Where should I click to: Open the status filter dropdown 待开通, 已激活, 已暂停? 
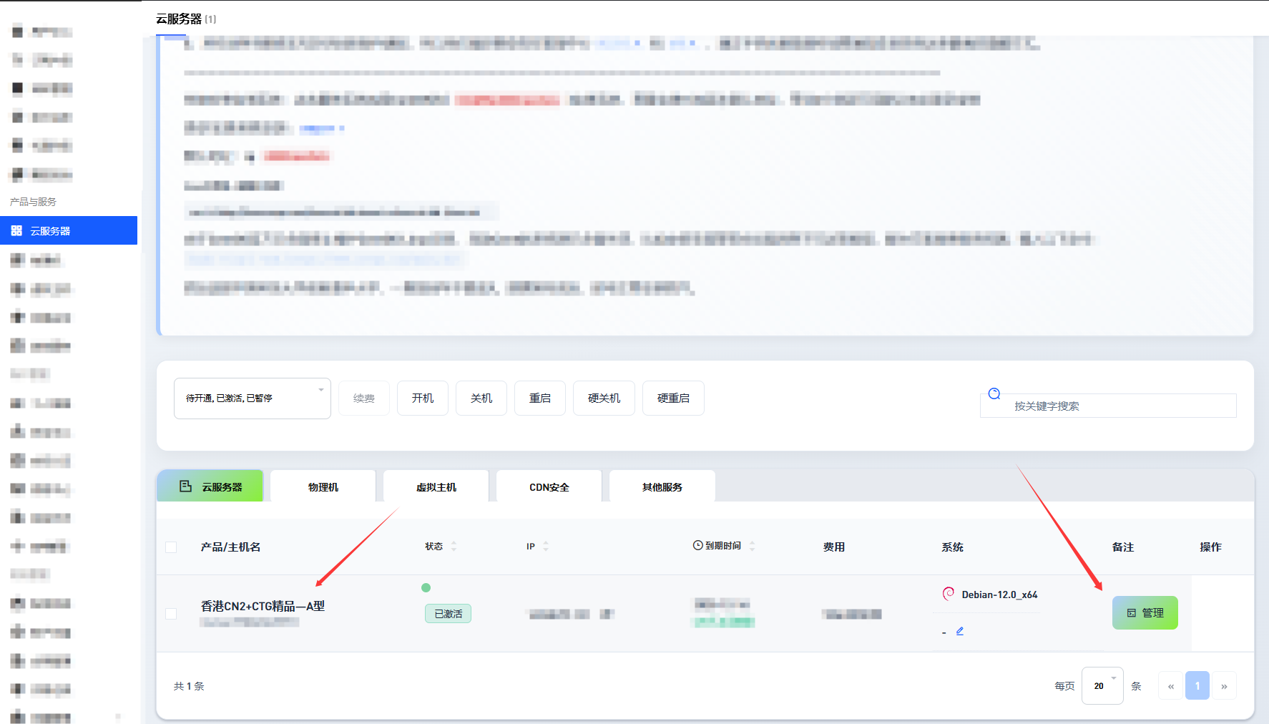pyautogui.click(x=252, y=398)
